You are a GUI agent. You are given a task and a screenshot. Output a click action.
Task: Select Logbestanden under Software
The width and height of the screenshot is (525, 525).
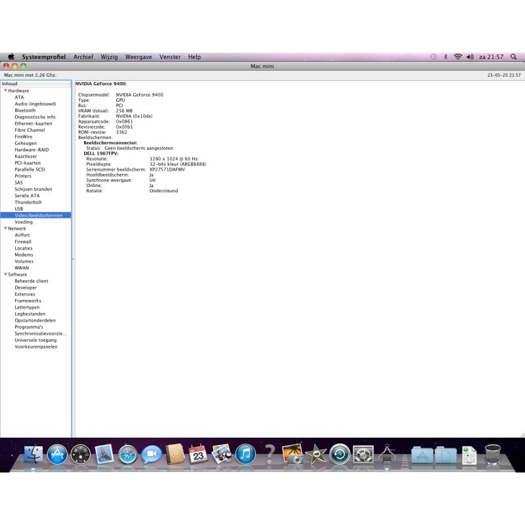(x=30, y=314)
